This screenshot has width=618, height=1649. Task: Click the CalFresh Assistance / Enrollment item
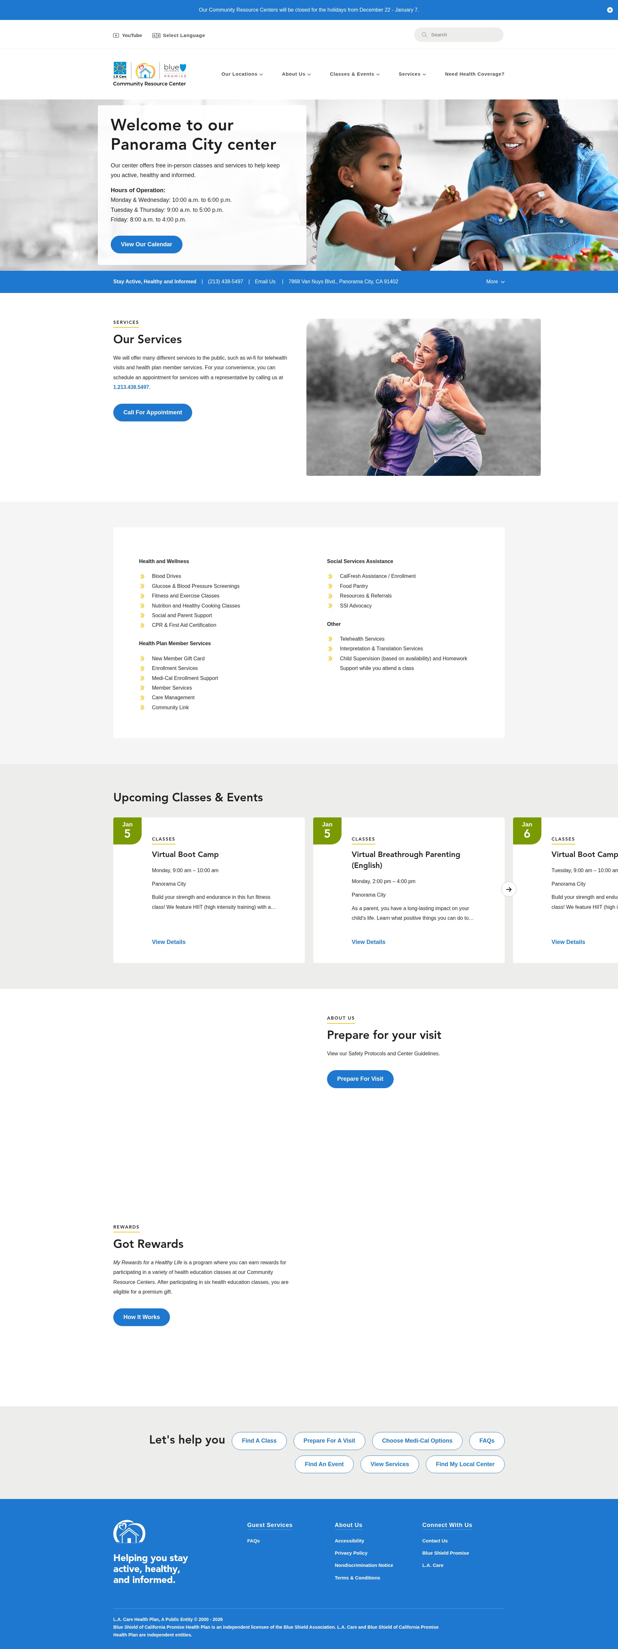[378, 576]
